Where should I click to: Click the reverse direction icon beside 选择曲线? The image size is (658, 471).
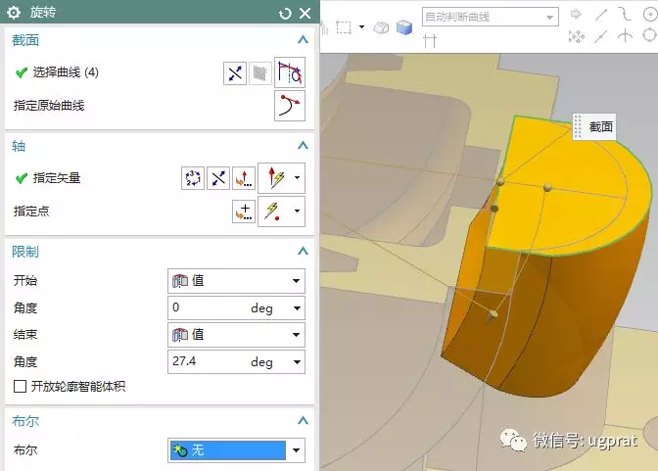point(235,72)
